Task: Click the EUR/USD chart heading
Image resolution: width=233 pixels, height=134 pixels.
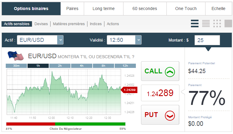Action: 42,56
